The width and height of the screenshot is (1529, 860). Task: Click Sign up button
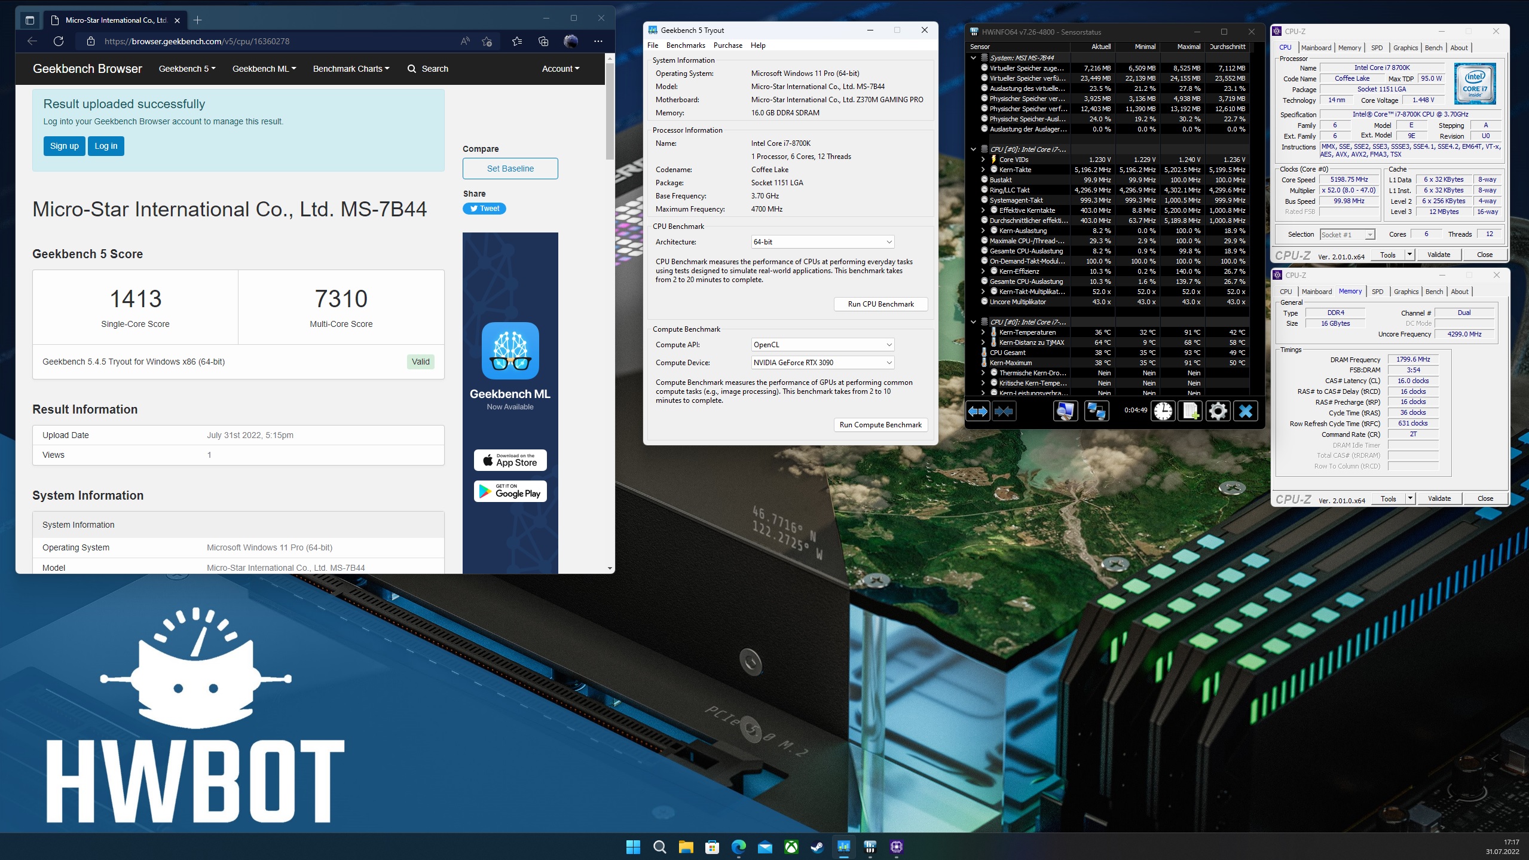pyautogui.click(x=64, y=146)
